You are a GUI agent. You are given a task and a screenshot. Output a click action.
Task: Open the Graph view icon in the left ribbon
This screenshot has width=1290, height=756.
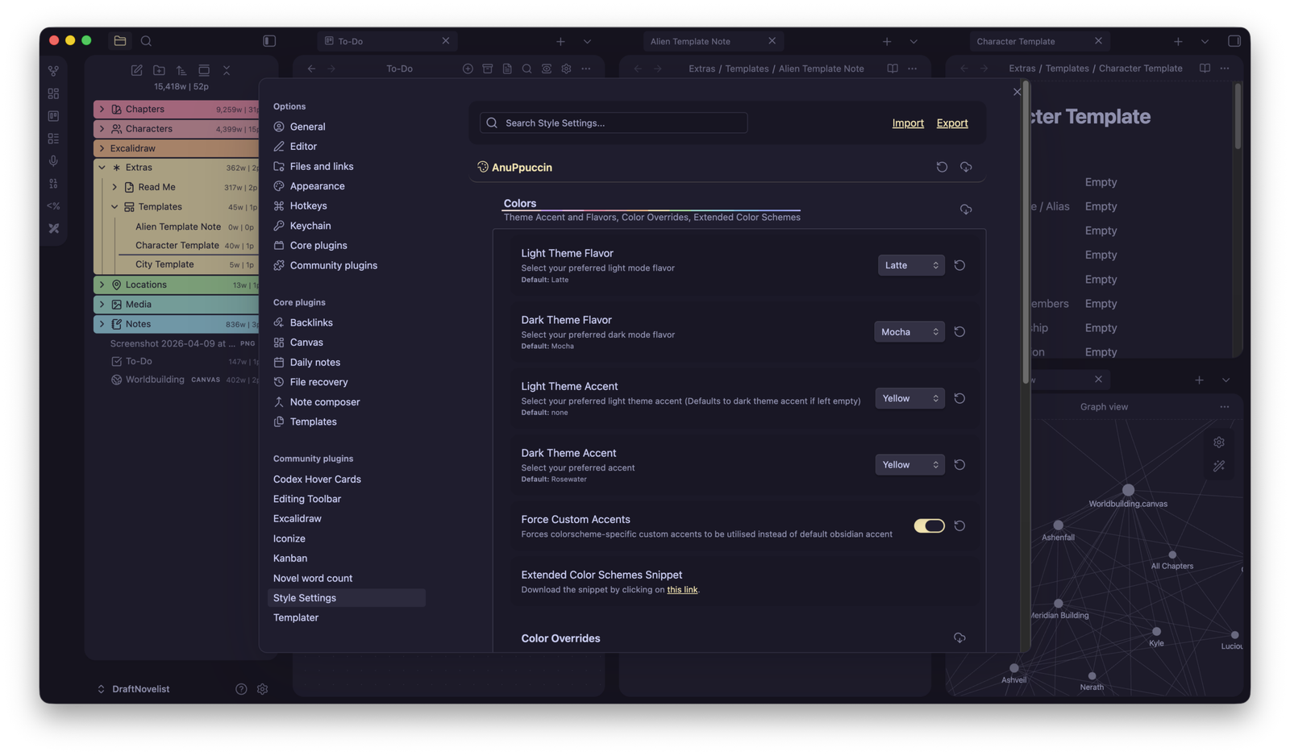pyautogui.click(x=53, y=70)
